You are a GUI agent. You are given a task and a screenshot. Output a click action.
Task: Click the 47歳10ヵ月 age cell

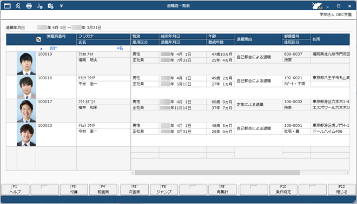coord(220,55)
